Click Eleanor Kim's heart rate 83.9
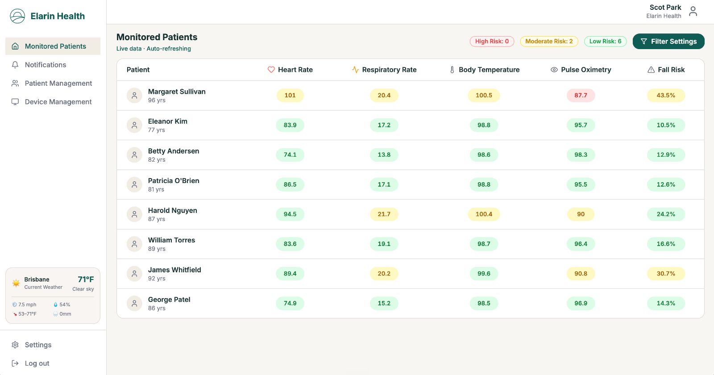714x375 pixels. (290, 125)
